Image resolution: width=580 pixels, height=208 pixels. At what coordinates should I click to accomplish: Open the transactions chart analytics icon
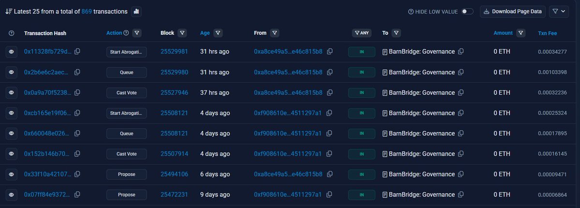tap(136, 12)
